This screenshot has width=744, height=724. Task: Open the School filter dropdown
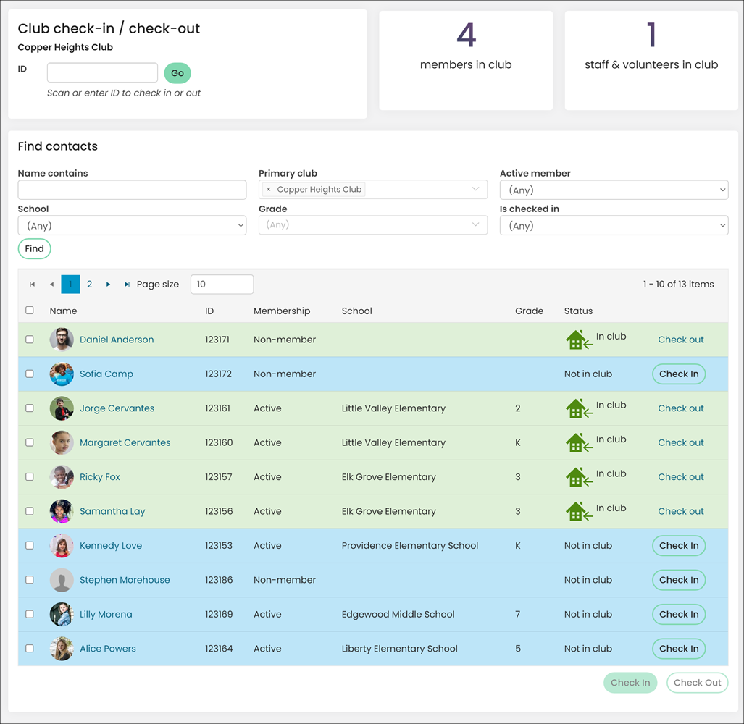132,226
